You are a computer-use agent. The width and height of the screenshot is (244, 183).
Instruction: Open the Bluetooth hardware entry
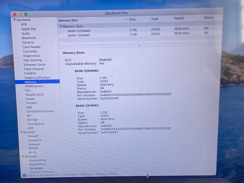(29, 38)
